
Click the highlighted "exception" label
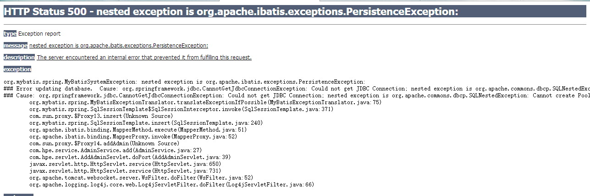pos(17,69)
